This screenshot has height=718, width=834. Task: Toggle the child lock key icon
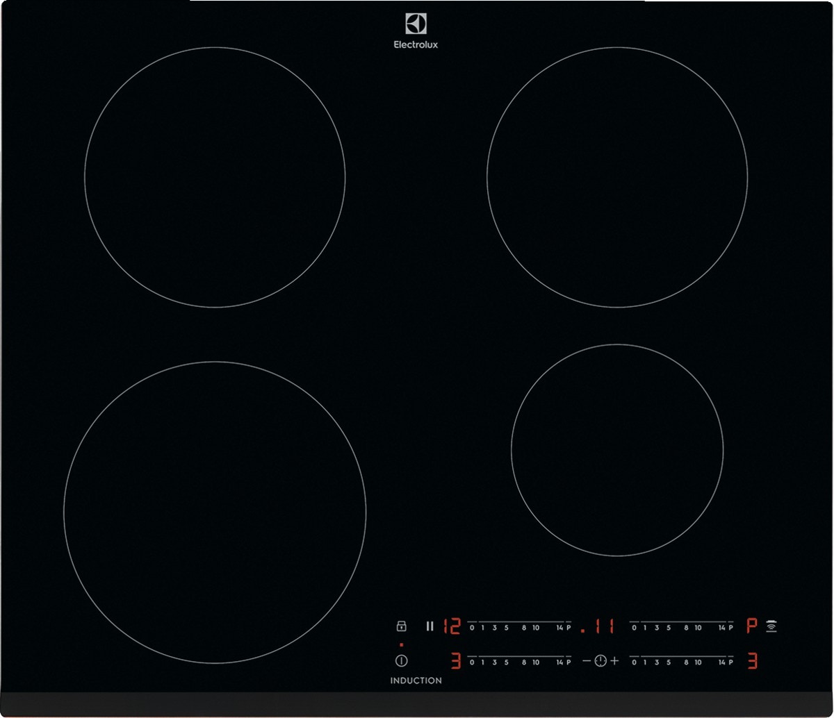point(401,626)
